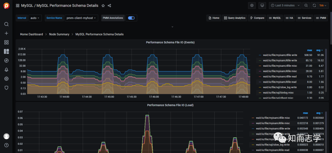The height and width of the screenshot is (153, 332).
Task: Open dashboard settings gear in the top bar
Action: (x=252, y=6)
